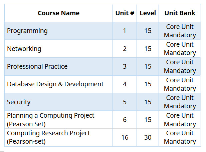Select the Professional Practice cell
Image resolution: width=206 pixels, height=152 pixels.
click(x=58, y=66)
